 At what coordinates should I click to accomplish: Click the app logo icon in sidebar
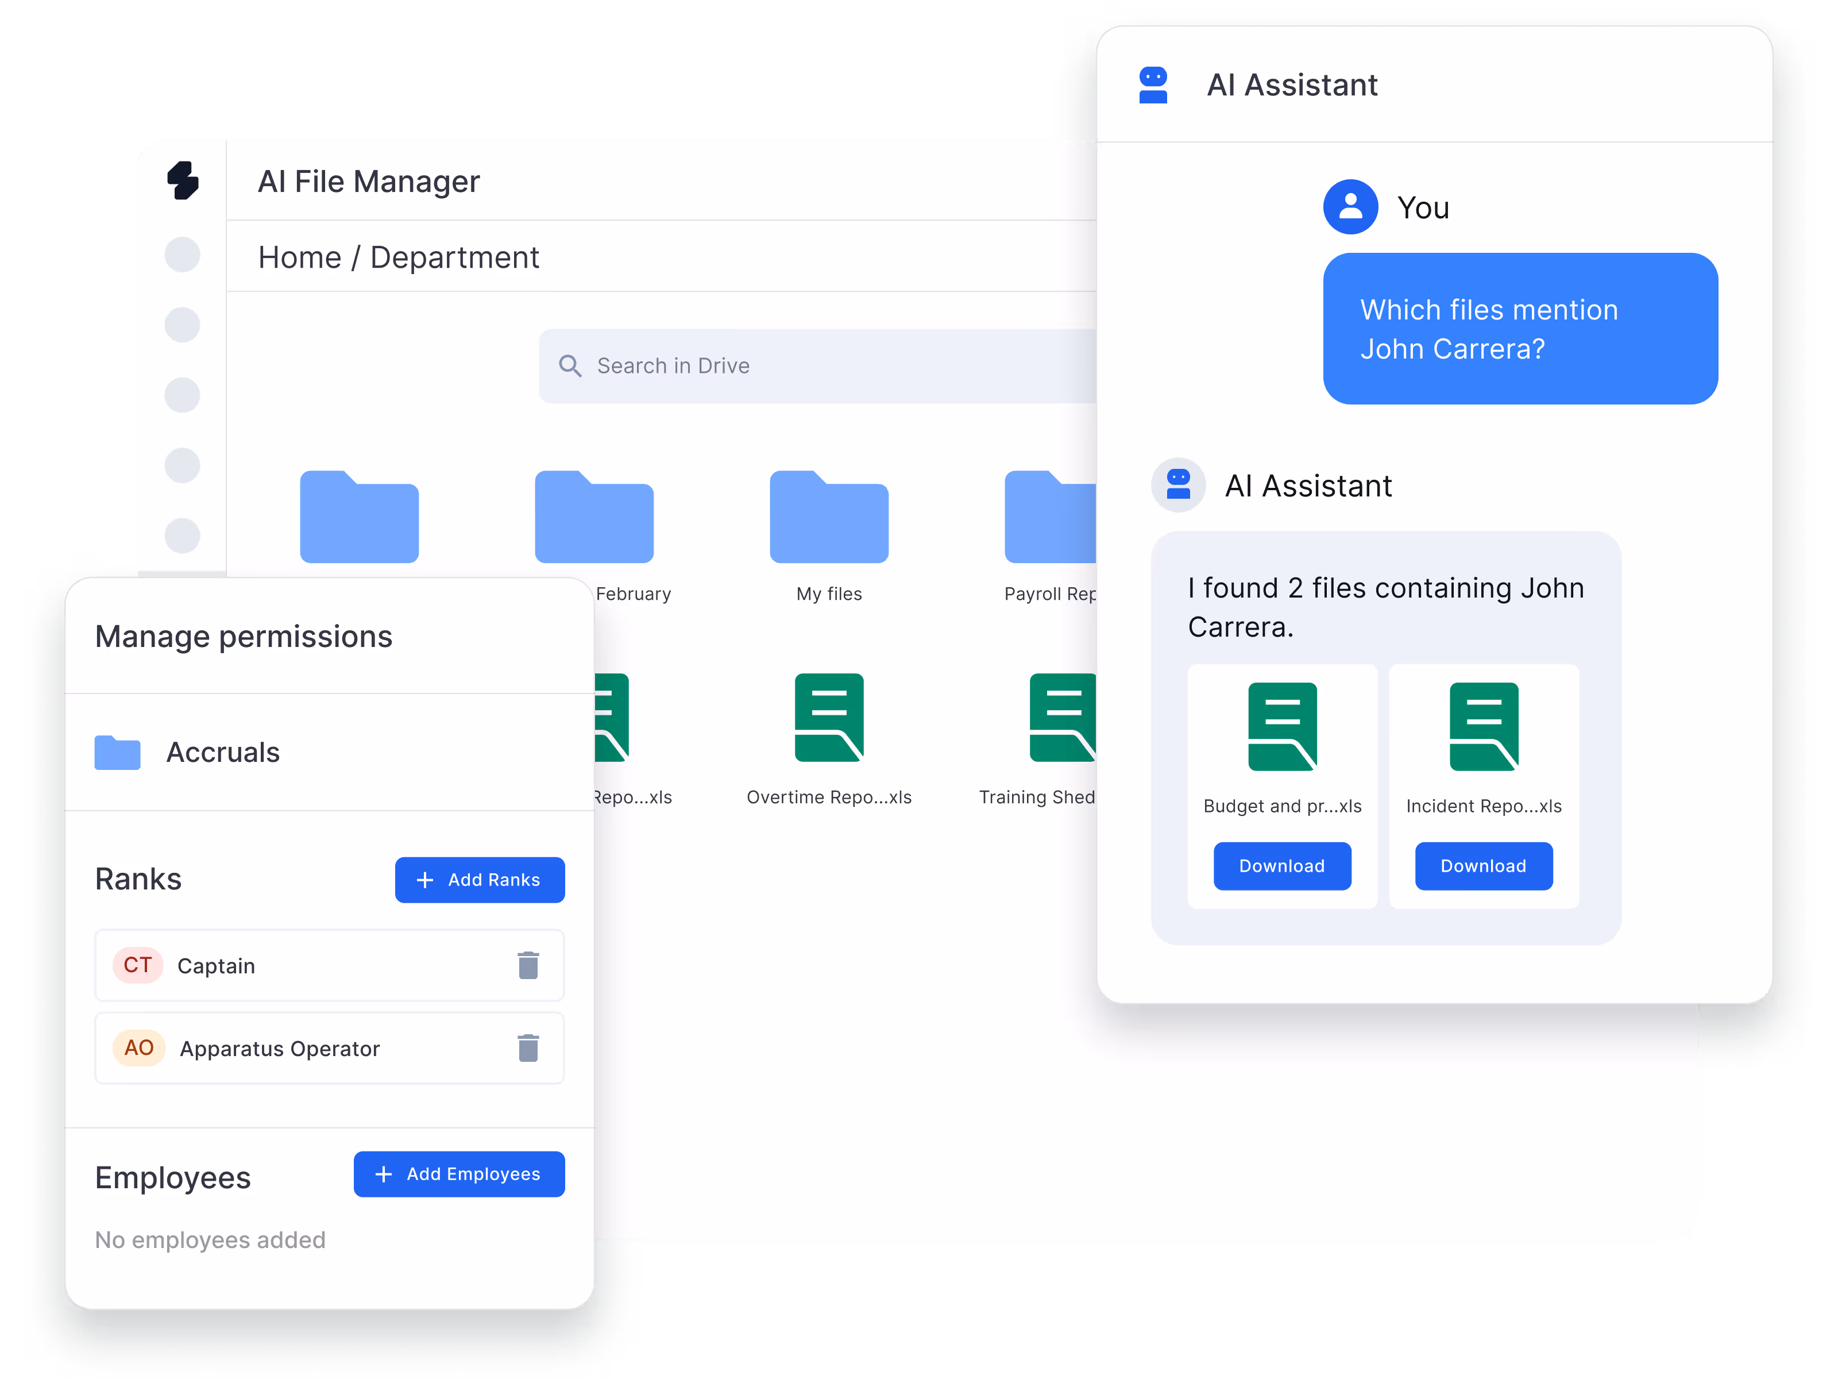click(x=183, y=180)
